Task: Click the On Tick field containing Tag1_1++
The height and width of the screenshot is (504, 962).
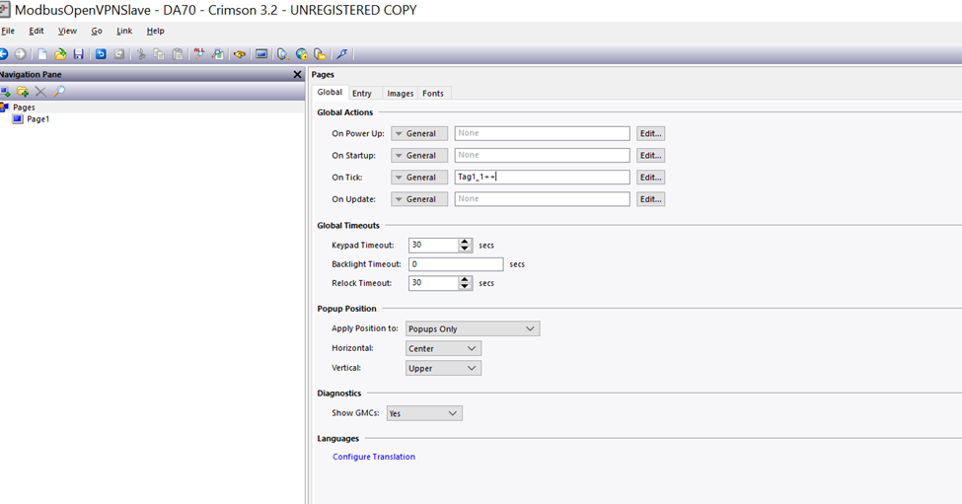Action: [543, 178]
